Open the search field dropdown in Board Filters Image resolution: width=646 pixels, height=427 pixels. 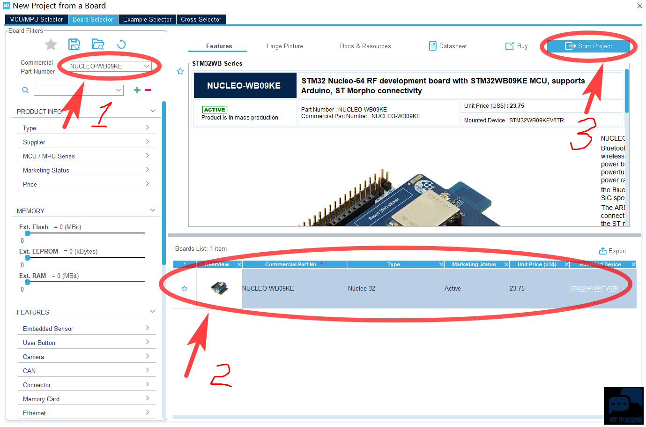pos(119,90)
